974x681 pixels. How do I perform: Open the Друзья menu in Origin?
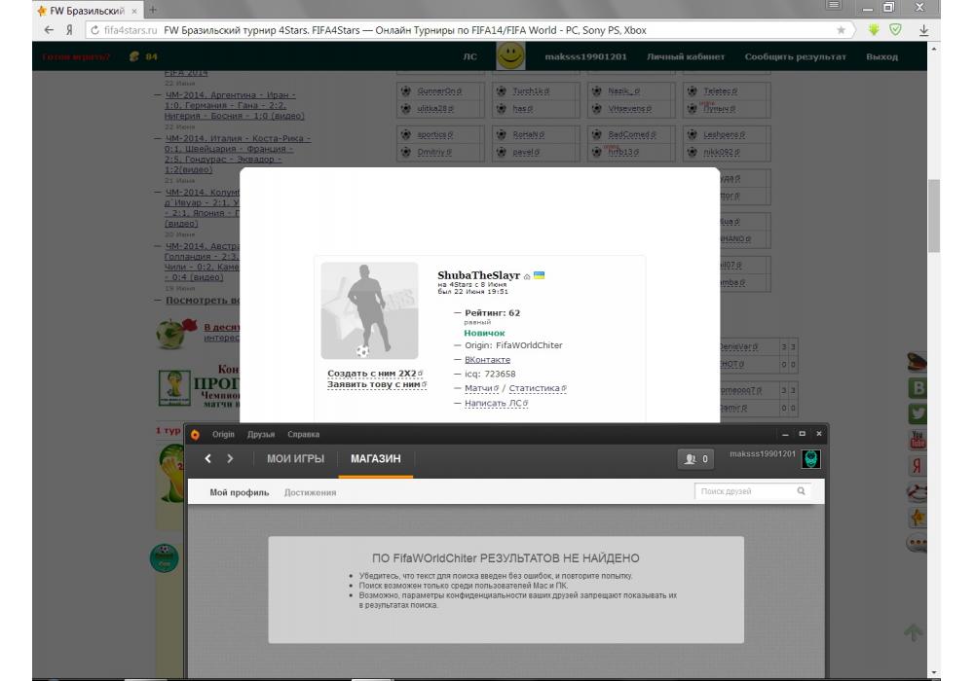click(x=260, y=434)
